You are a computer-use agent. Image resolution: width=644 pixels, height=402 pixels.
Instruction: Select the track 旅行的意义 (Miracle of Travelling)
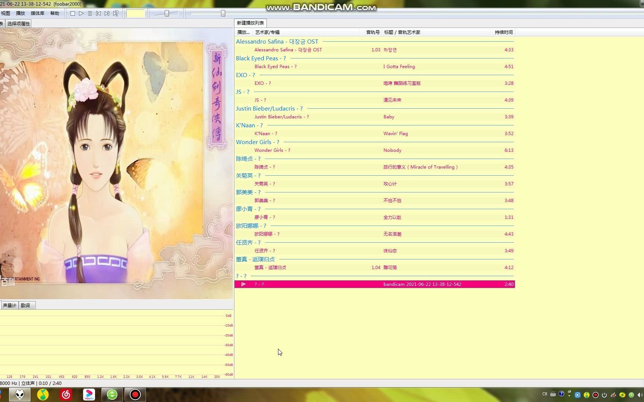(x=375, y=167)
